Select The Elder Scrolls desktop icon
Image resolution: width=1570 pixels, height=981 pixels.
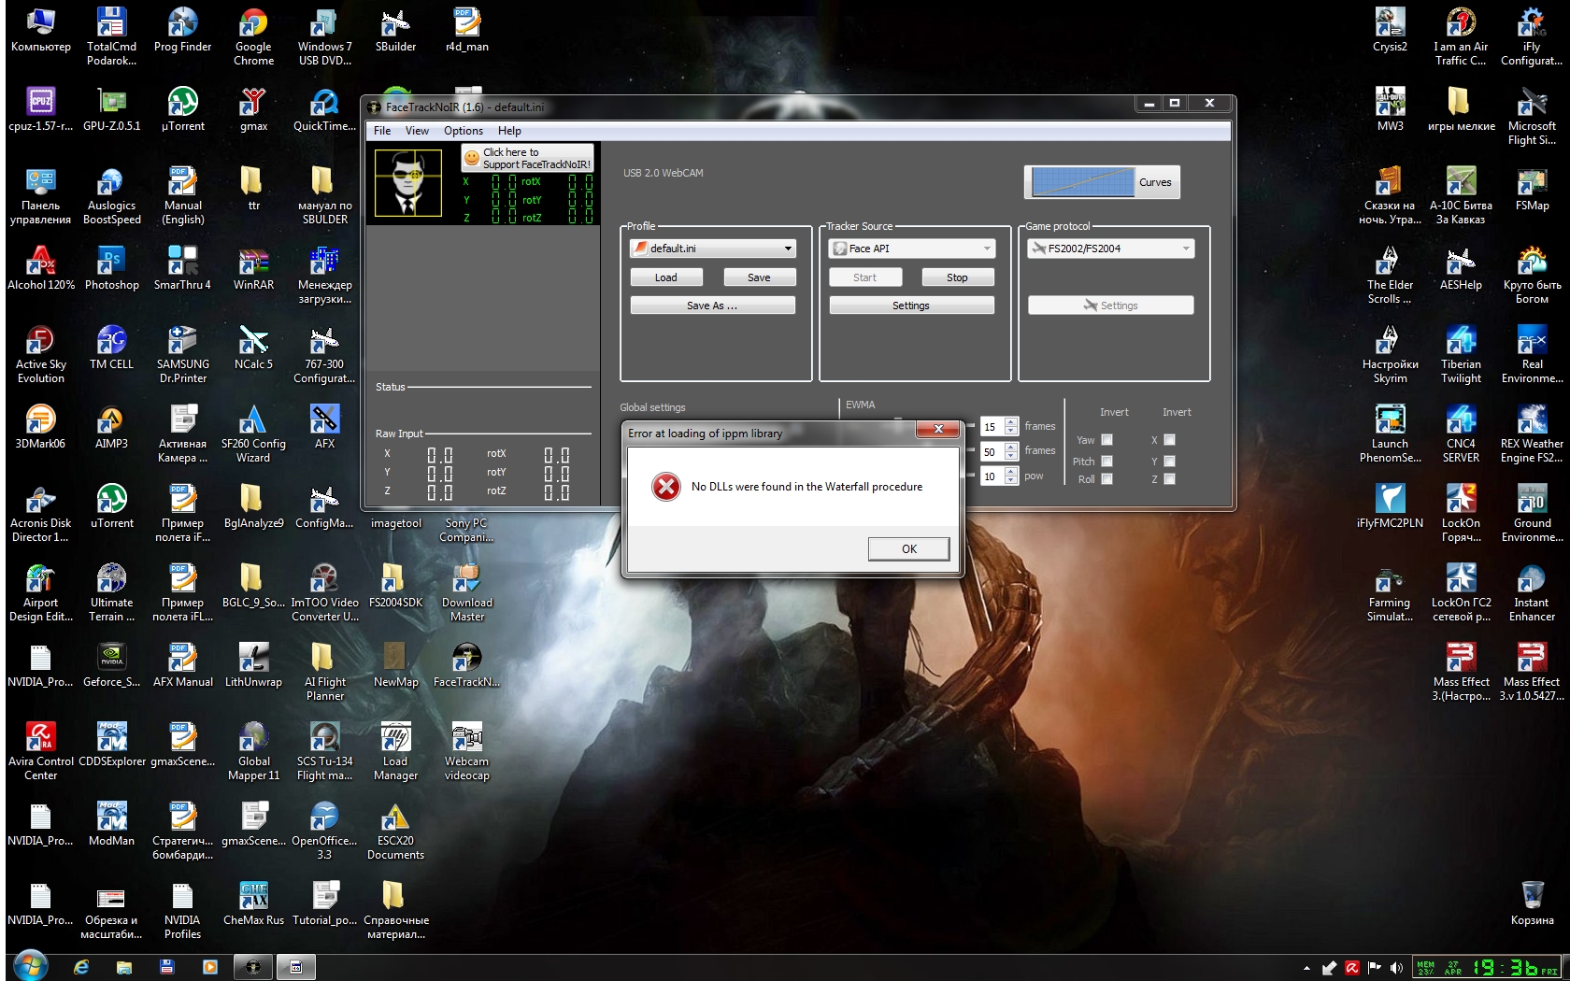(1390, 277)
